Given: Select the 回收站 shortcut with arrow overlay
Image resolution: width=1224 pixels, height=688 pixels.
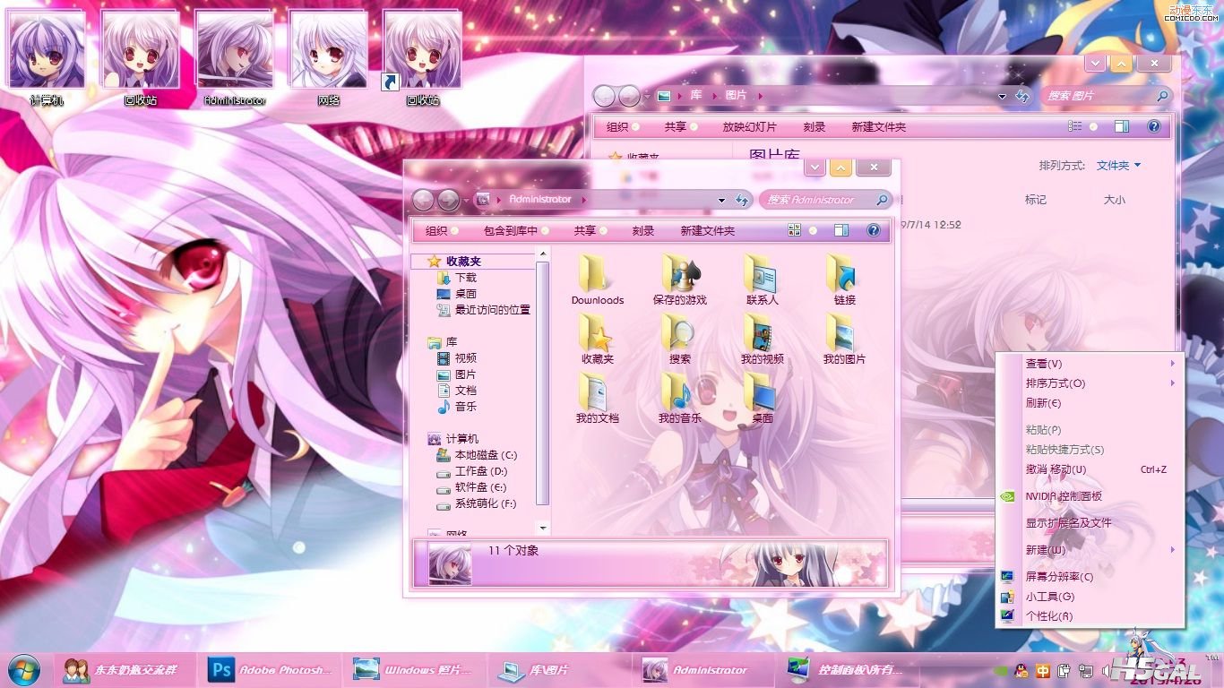Looking at the screenshot, I should click(422, 58).
